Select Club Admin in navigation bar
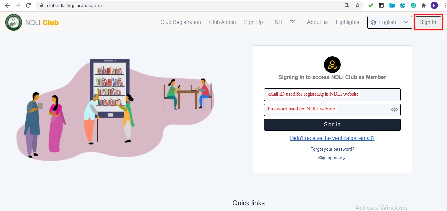This screenshot has height=211, width=447. [x=223, y=22]
